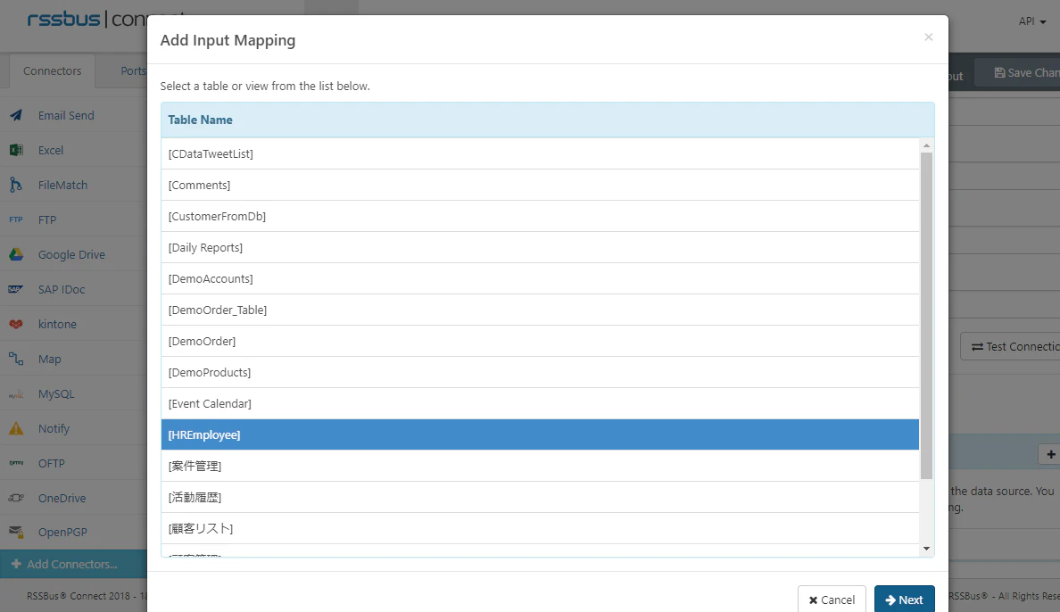Select the [案件管理] table
The height and width of the screenshot is (612, 1060).
point(540,466)
